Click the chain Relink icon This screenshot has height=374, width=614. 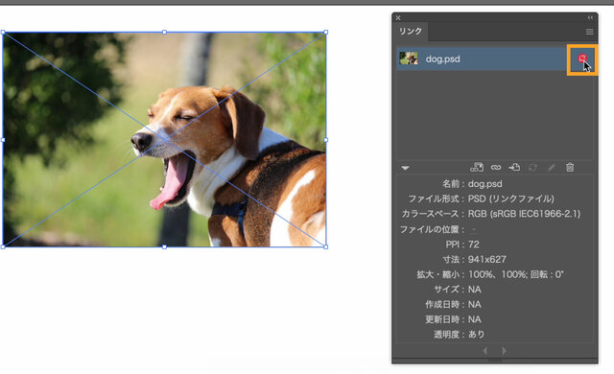[496, 168]
